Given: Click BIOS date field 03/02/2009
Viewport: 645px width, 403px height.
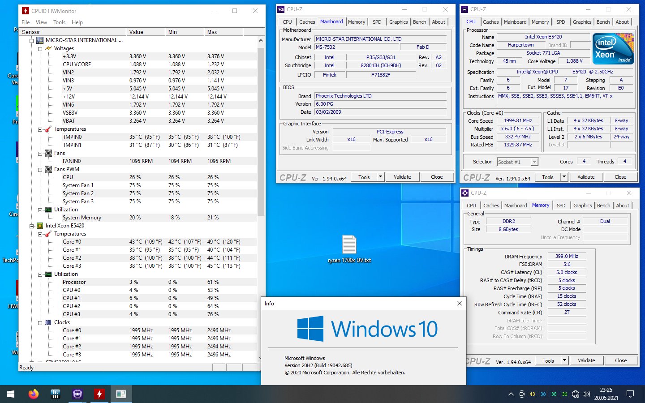Looking at the screenshot, I should coord(381,112).
